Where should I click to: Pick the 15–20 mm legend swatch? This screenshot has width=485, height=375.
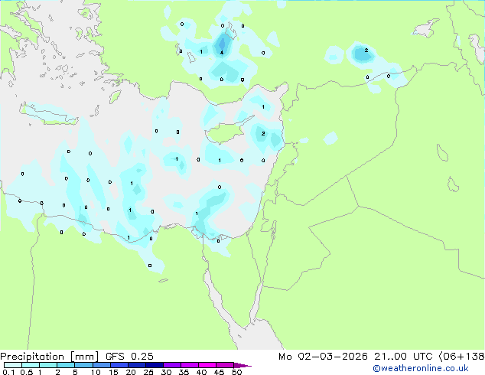[119, 365]
